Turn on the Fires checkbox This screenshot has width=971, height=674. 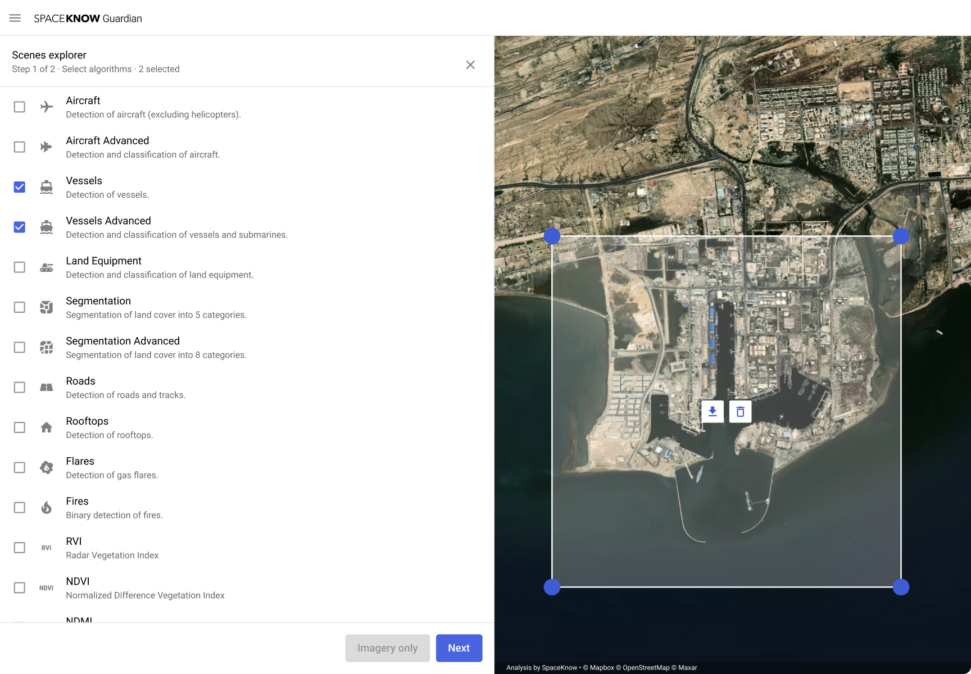coord(20,508)
